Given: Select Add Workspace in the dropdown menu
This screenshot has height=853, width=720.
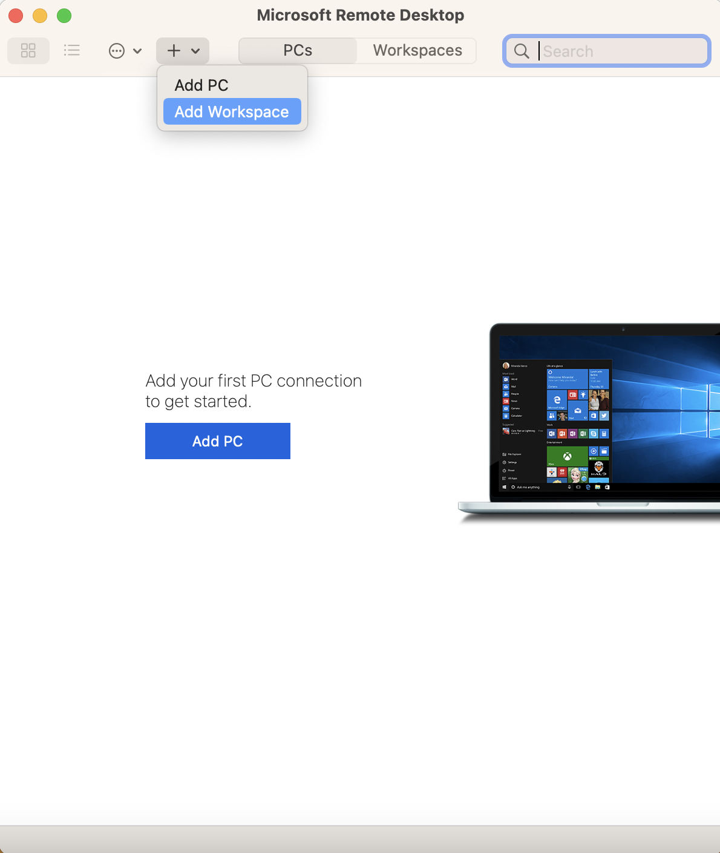Looking at the screenshot, I should tap(232, 112).
